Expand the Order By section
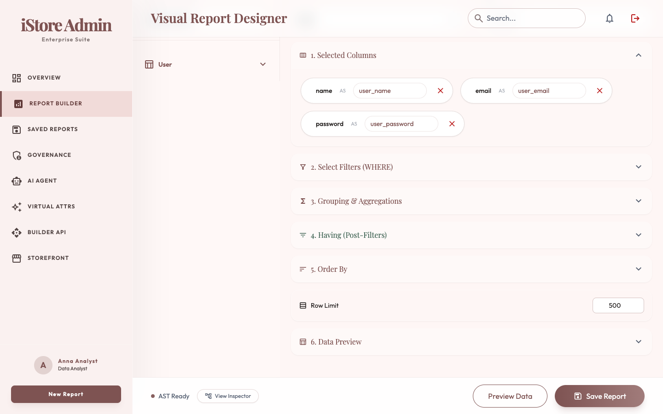 pos(639,269)
